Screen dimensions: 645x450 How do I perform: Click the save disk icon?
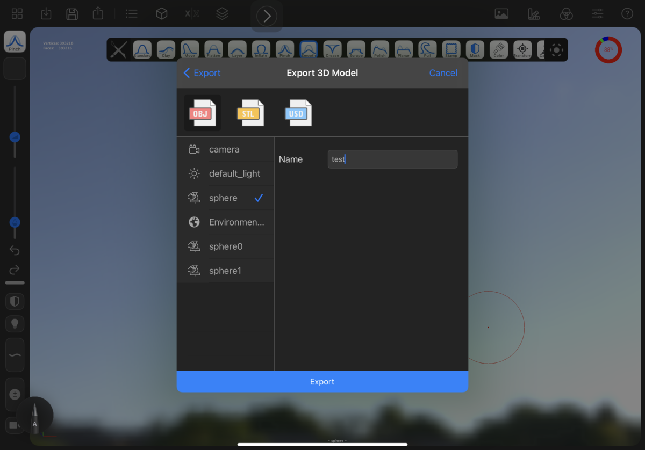pyautogui.click(x=72, y=14)
